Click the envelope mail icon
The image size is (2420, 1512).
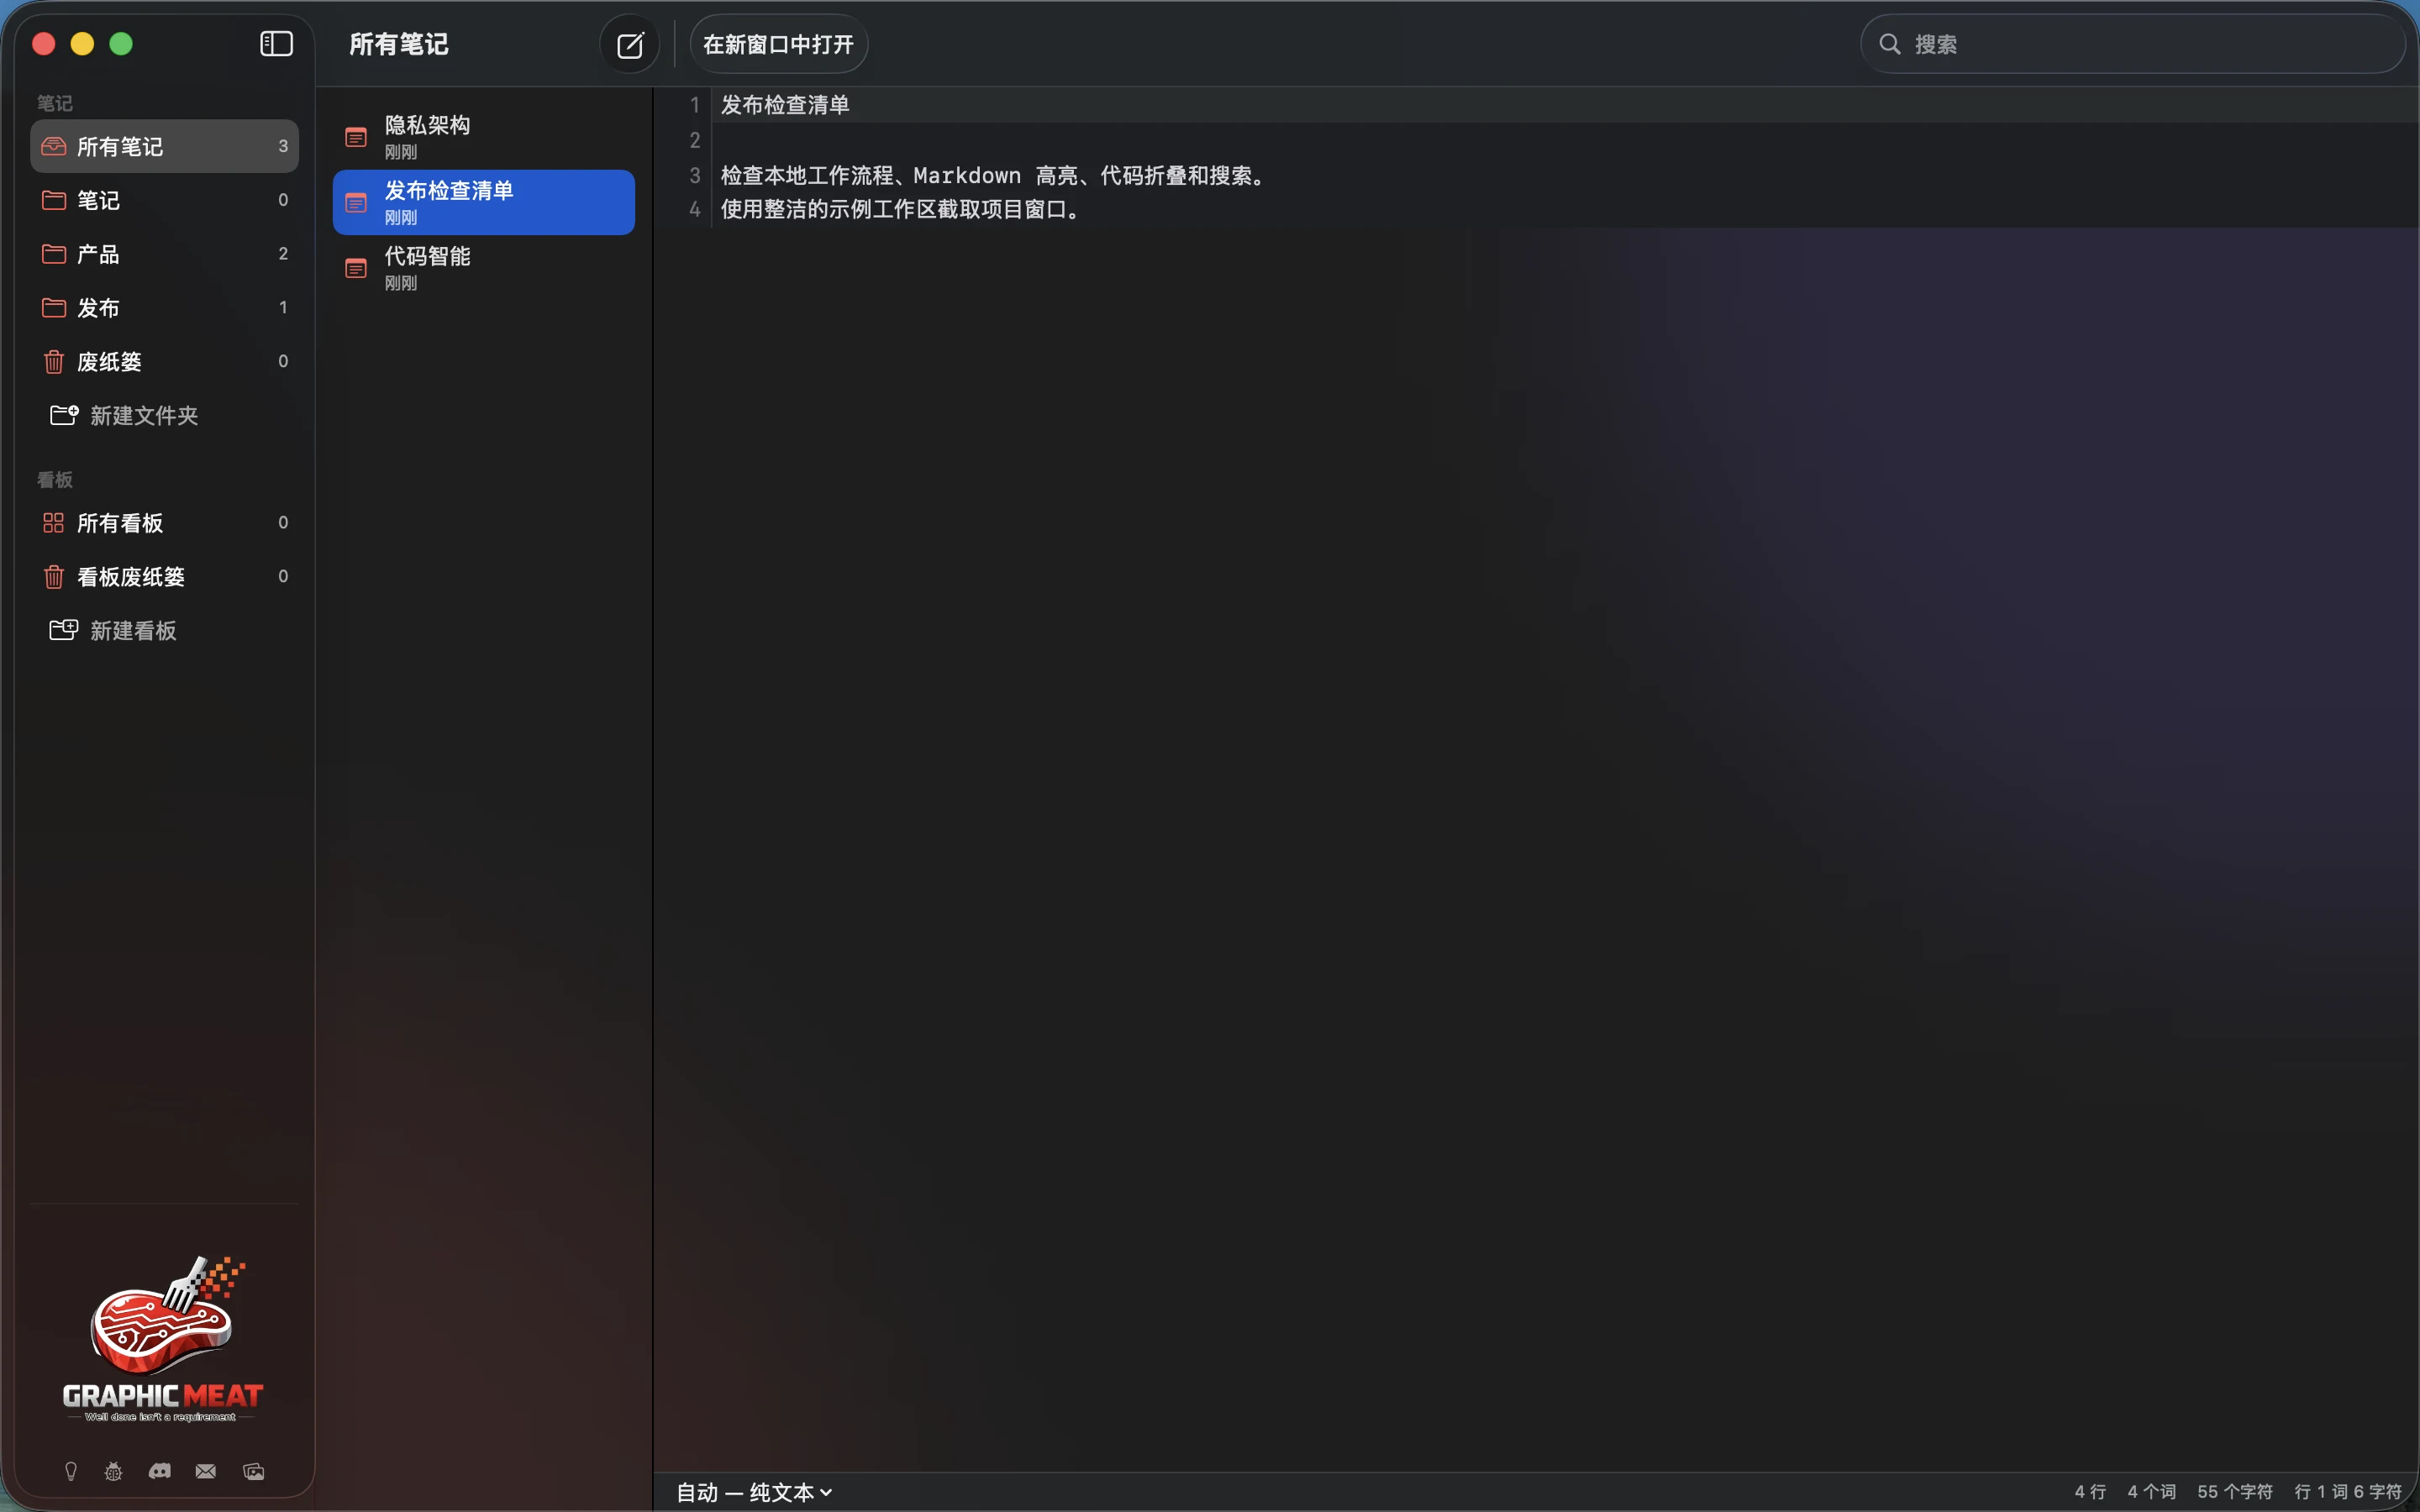(x=206, y=1471)
